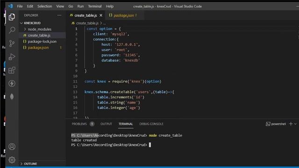Click the powershell terminal icon

click(268, 124)
